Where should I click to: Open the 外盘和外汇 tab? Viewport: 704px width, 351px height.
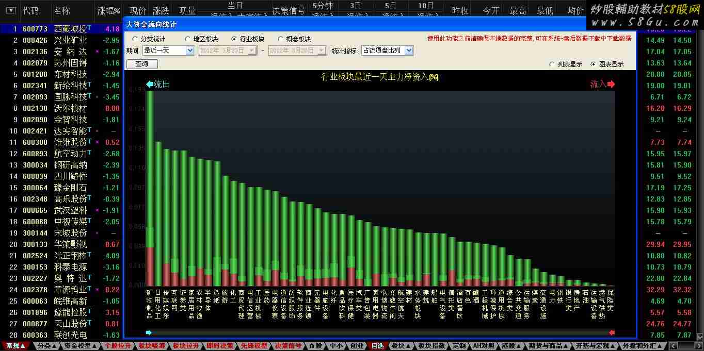pyautogui.click(x=642, y=346)
